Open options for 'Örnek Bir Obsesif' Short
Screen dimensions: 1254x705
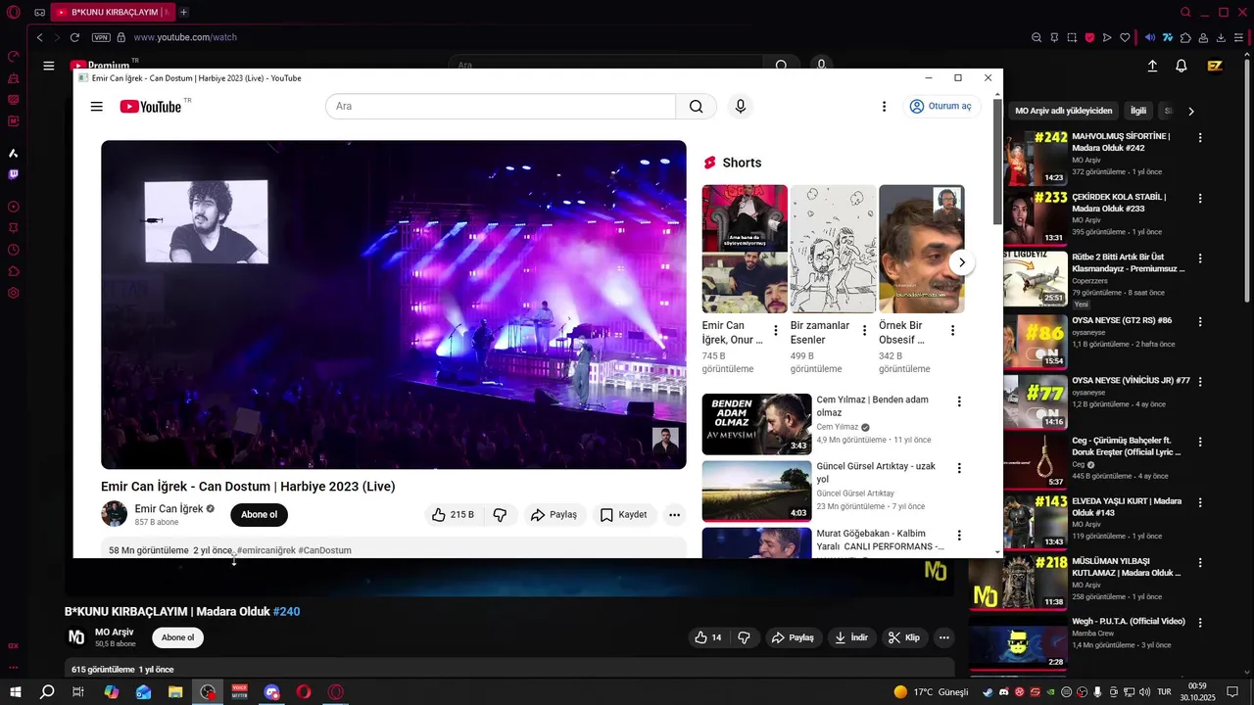tap(952, 331)
